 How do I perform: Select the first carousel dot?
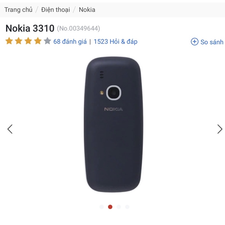tap(102, 207)
